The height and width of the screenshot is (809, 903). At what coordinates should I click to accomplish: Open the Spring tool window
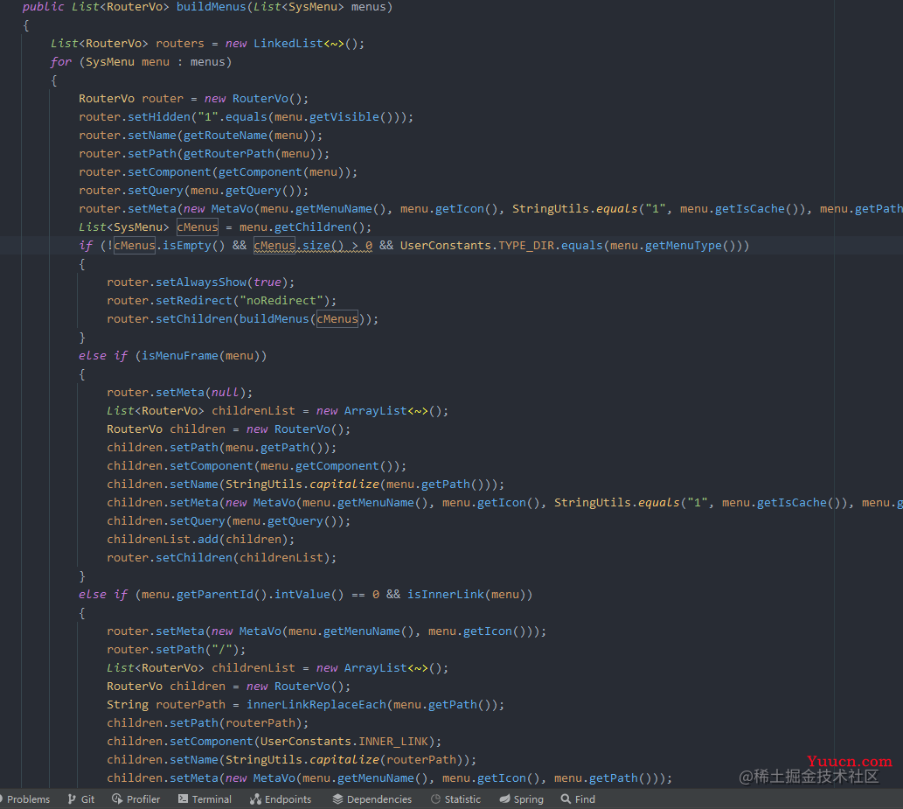pos(521,799)
